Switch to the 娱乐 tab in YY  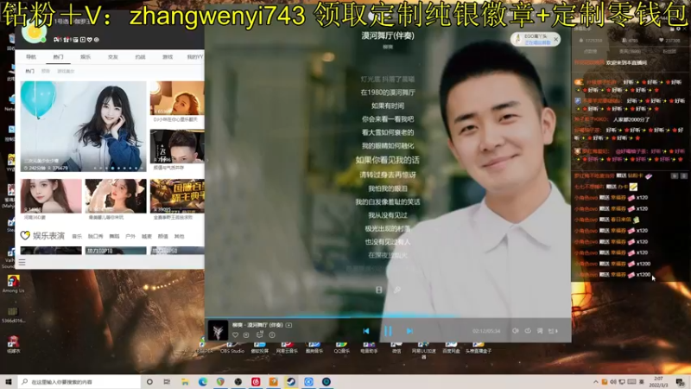[86, 57]
